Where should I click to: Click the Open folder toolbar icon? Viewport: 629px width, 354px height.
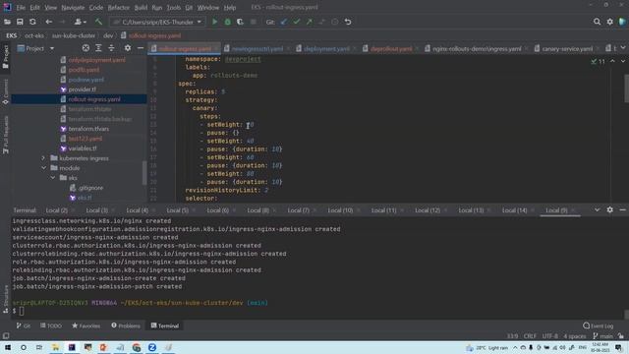[x=7, y=22]
